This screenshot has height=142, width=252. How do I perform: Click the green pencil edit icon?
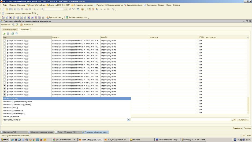[x=5, y=34]
